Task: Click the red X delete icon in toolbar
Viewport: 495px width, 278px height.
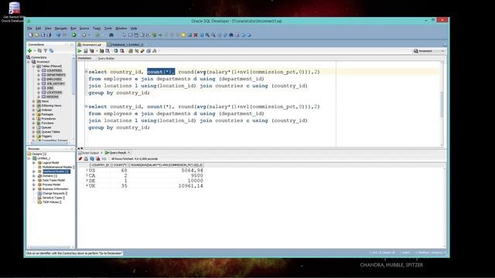Action: 196,35
